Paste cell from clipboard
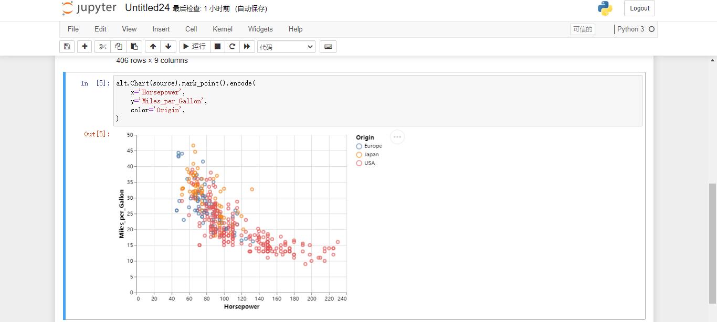This screenshot has width=717, height=322. (134, 47)
